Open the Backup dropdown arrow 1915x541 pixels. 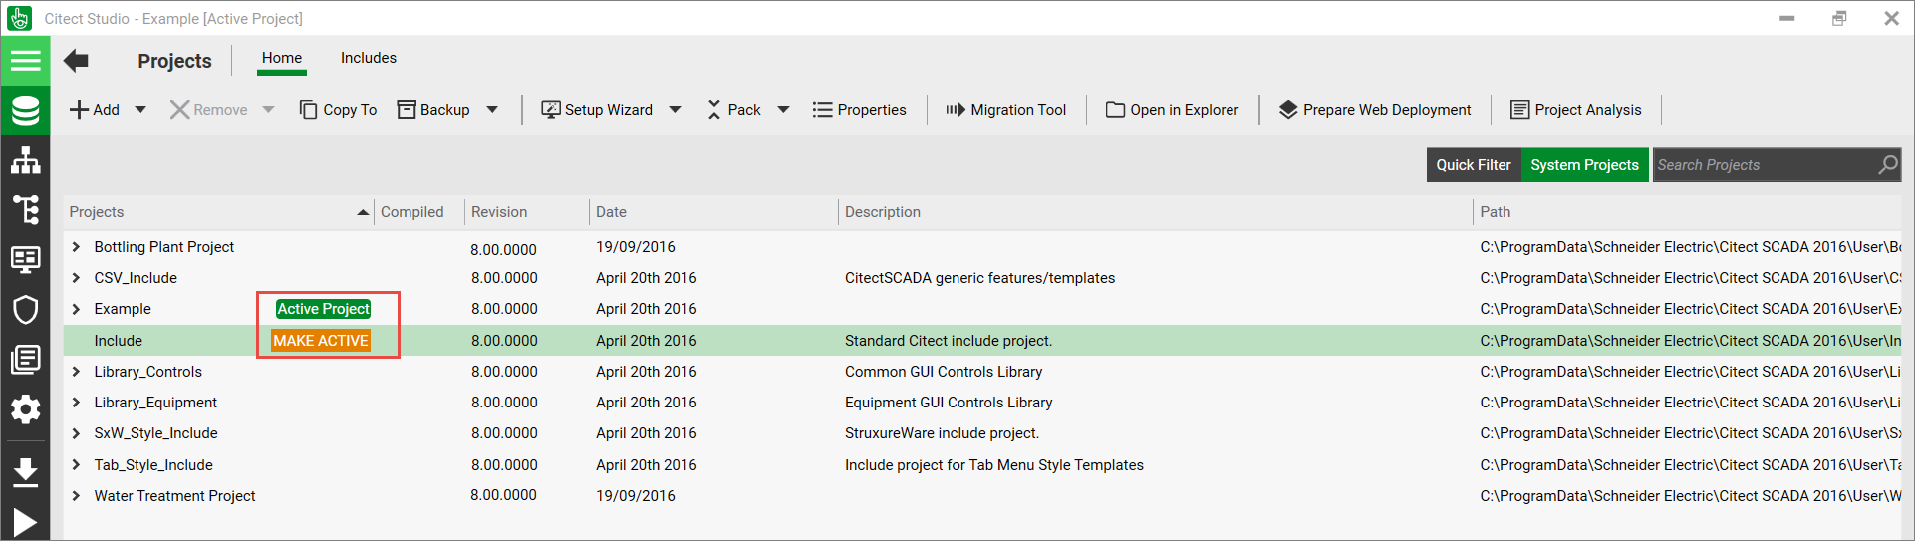492,110
